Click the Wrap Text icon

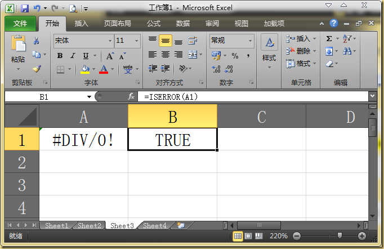click(193, 41)
